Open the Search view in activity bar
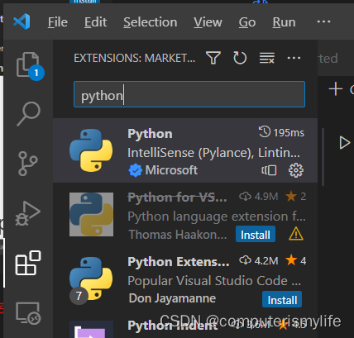This screenshot has height=338, width=354. tap(28, 114)
